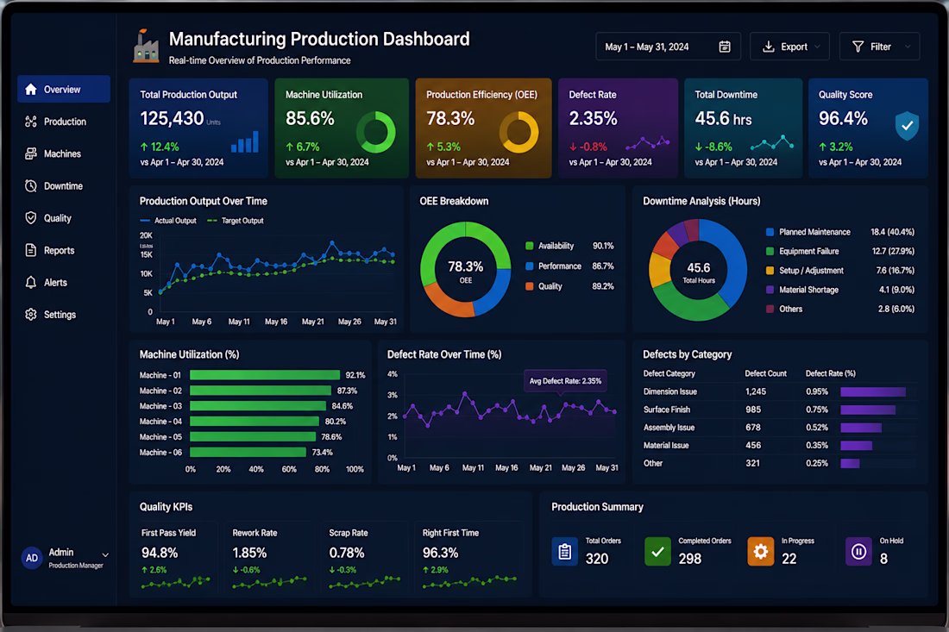Click the On Hold pause icon
Viewport: 949px width, 632px height.
point(858,552)
